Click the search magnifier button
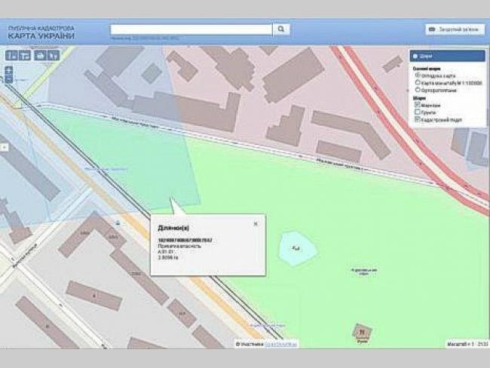Screen dimensions: 490x368 (280, 29)
